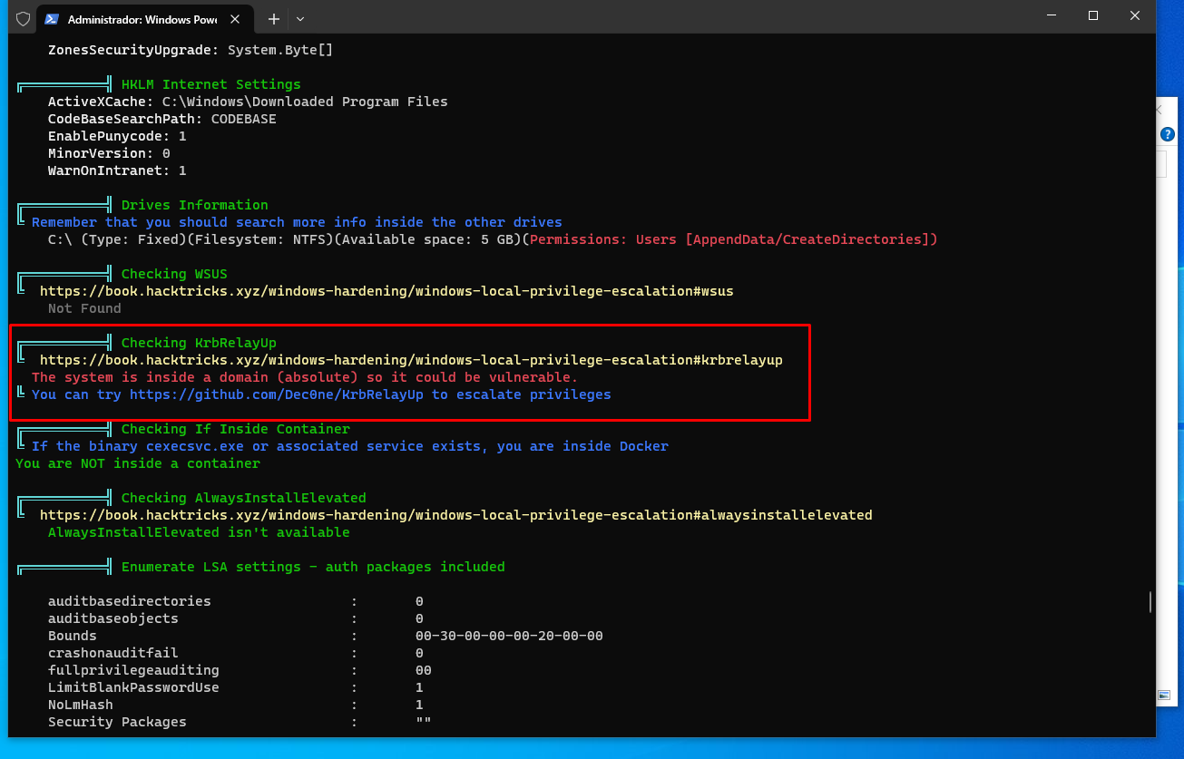
Task: Maximize the terminal window
Action: 1093,15
